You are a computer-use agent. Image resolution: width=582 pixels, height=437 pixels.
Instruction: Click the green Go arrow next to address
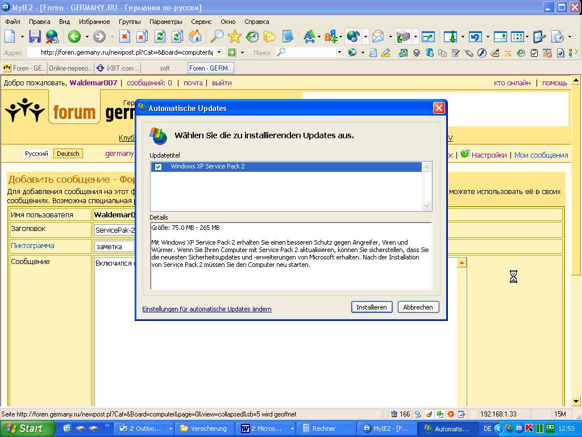[x=232, y=52]
